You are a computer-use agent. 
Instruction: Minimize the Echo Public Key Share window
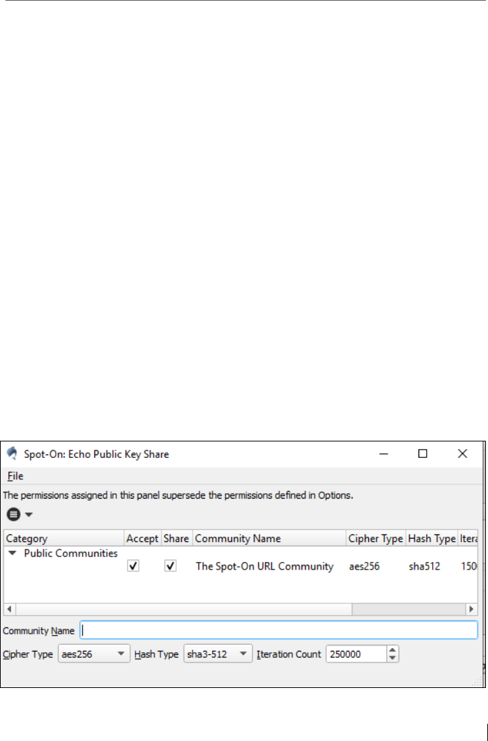click(383, 454)
